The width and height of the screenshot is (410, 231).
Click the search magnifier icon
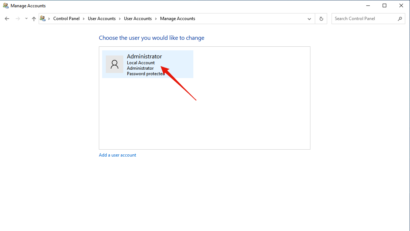(x=400, y=19)
